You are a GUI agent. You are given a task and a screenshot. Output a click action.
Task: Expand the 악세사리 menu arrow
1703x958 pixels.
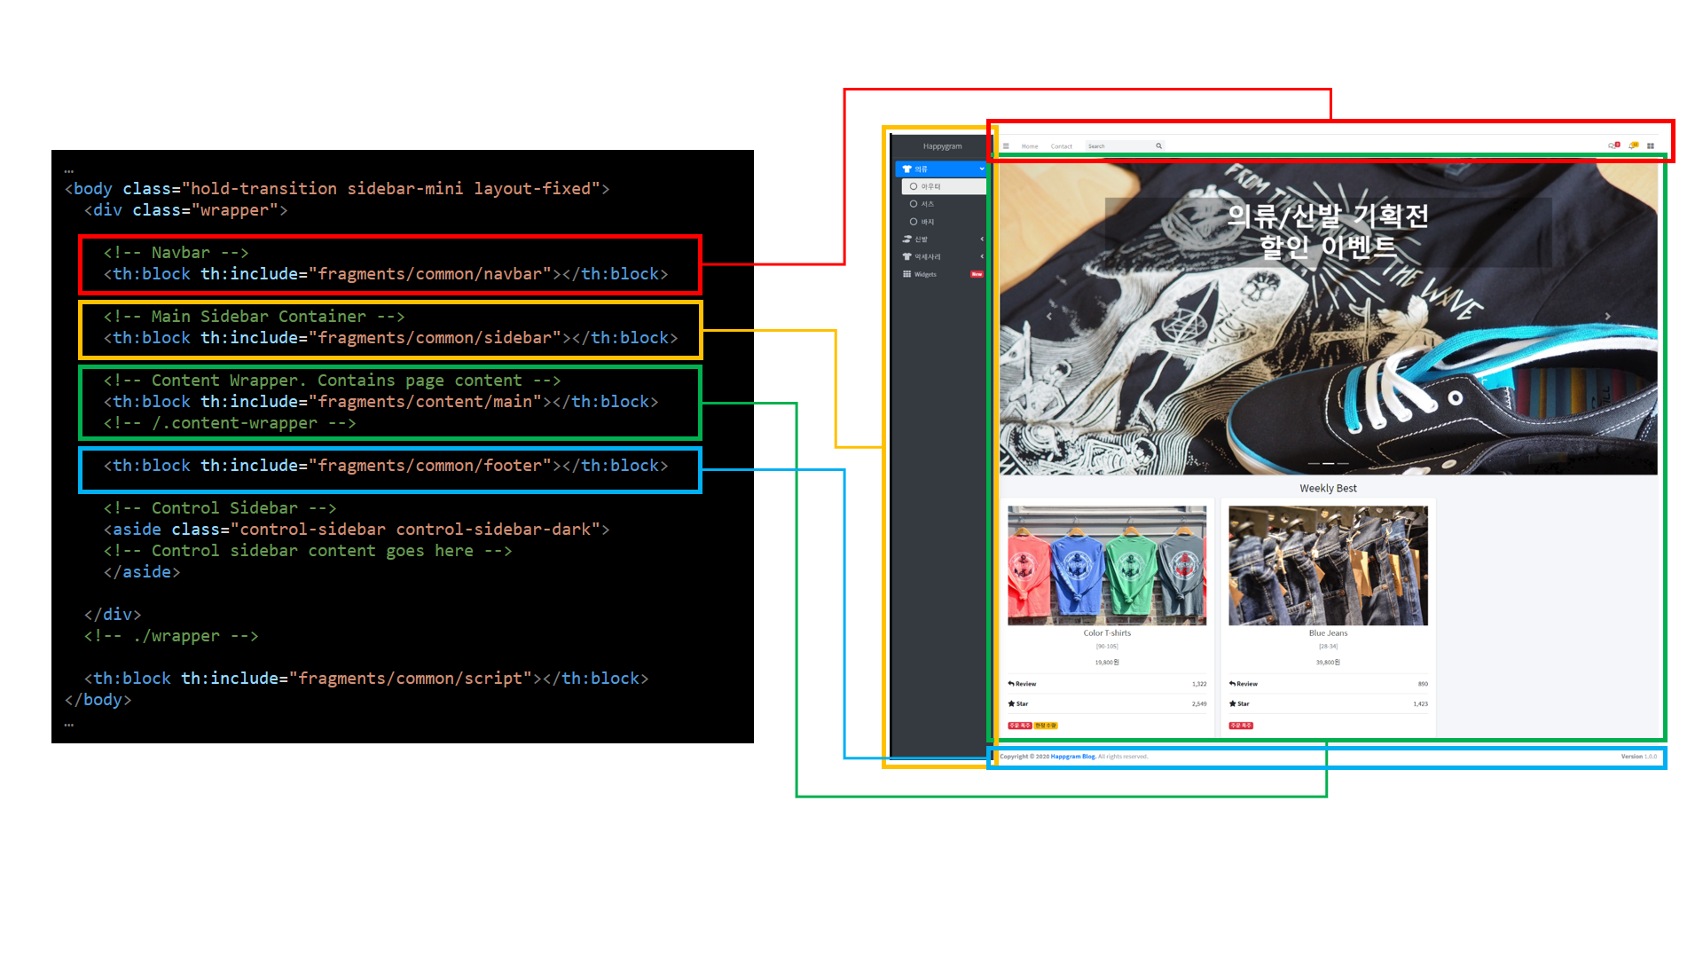982,256
